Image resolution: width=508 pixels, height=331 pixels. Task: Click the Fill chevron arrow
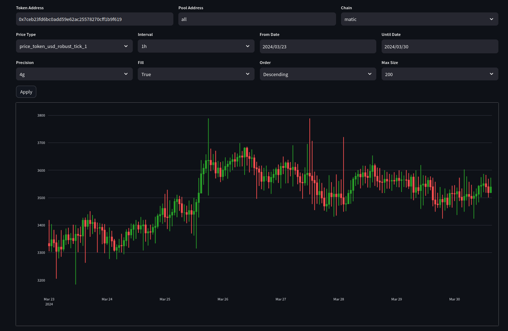click(x=248, y=74)
